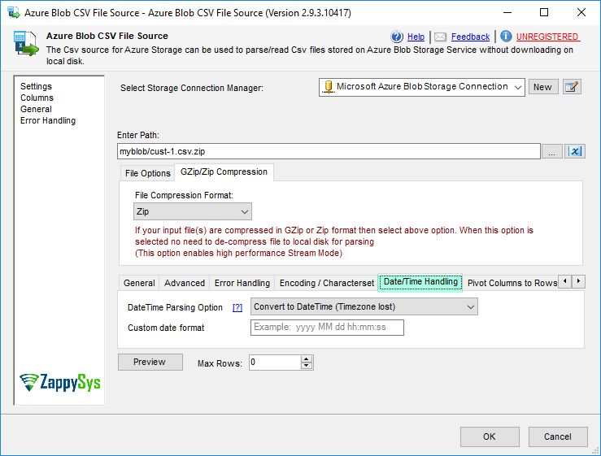Click the Feedback envelope icon

tap(440, 37)
